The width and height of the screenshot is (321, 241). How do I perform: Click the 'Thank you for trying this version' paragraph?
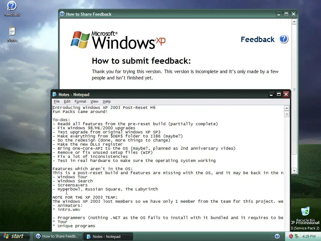pos(185,75)
